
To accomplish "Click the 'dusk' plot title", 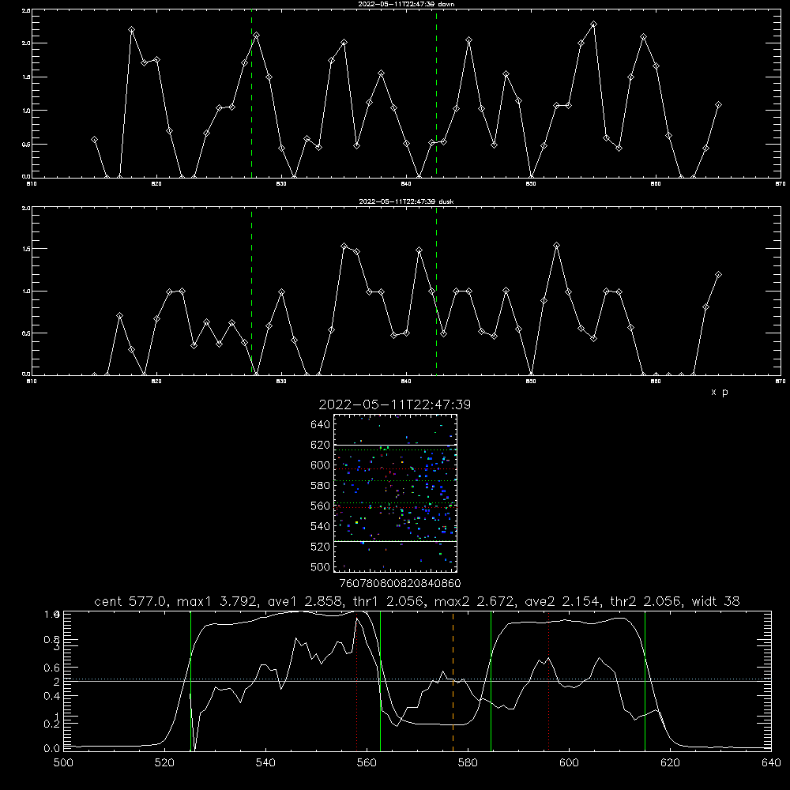I will tap(406, 201).
